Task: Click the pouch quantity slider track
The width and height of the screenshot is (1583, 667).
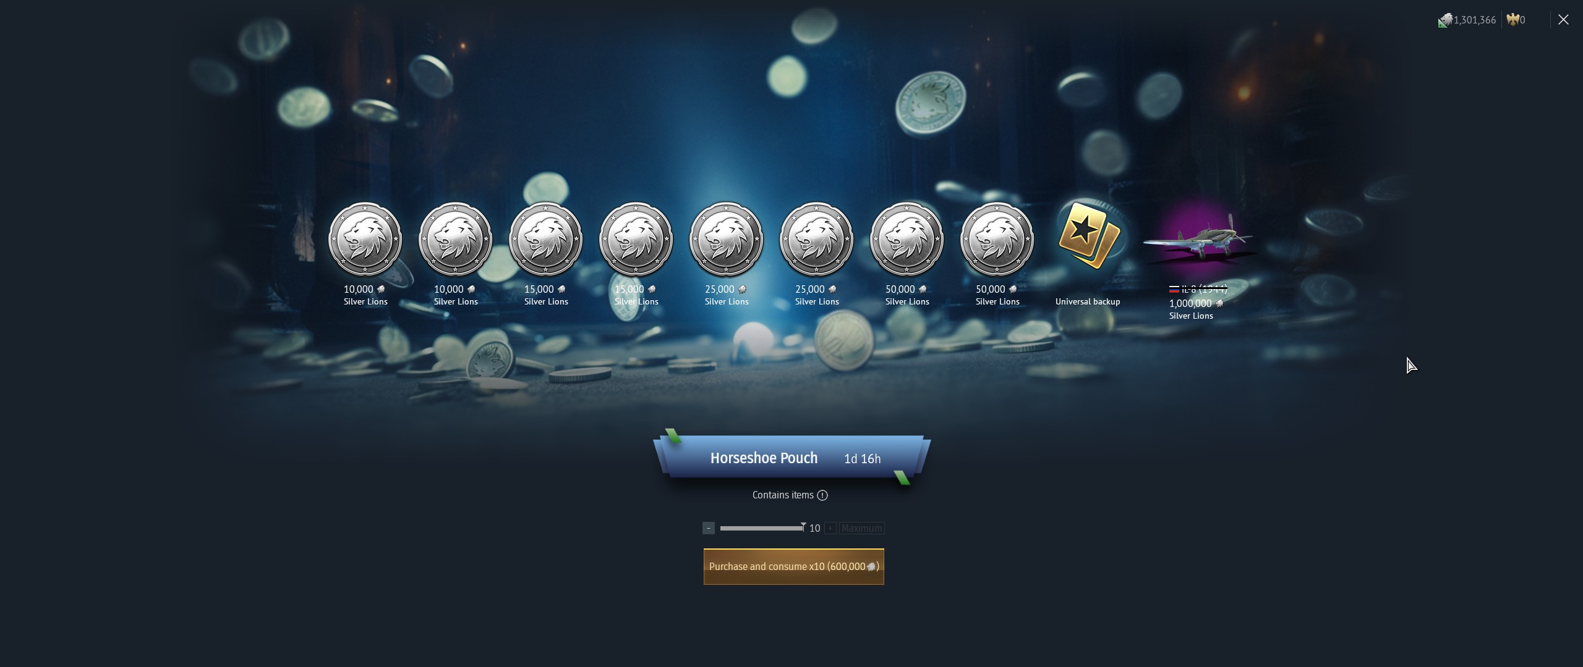Action: pyautogui.click(x=761, y=528)
